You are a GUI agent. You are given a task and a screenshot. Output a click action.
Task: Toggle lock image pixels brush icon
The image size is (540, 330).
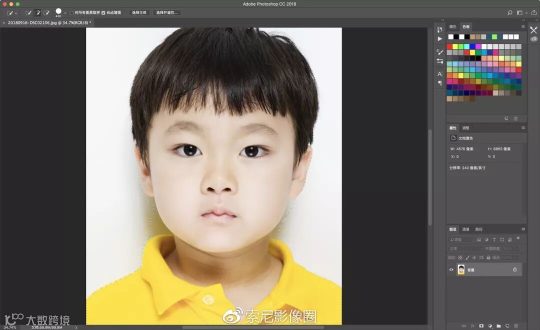click(467, 257)
